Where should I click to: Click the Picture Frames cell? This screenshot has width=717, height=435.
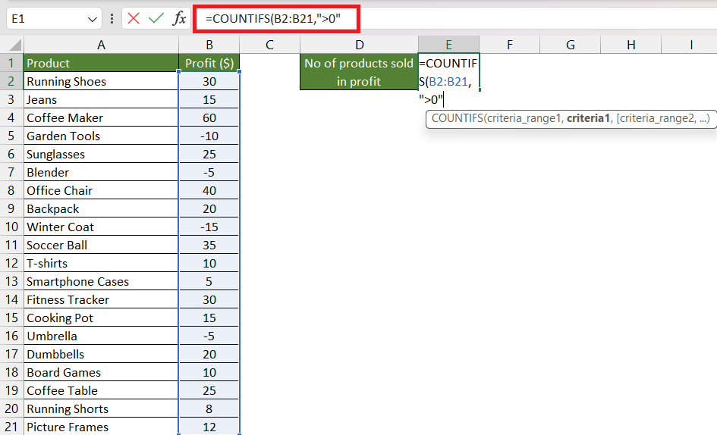(x=101, y=427)
